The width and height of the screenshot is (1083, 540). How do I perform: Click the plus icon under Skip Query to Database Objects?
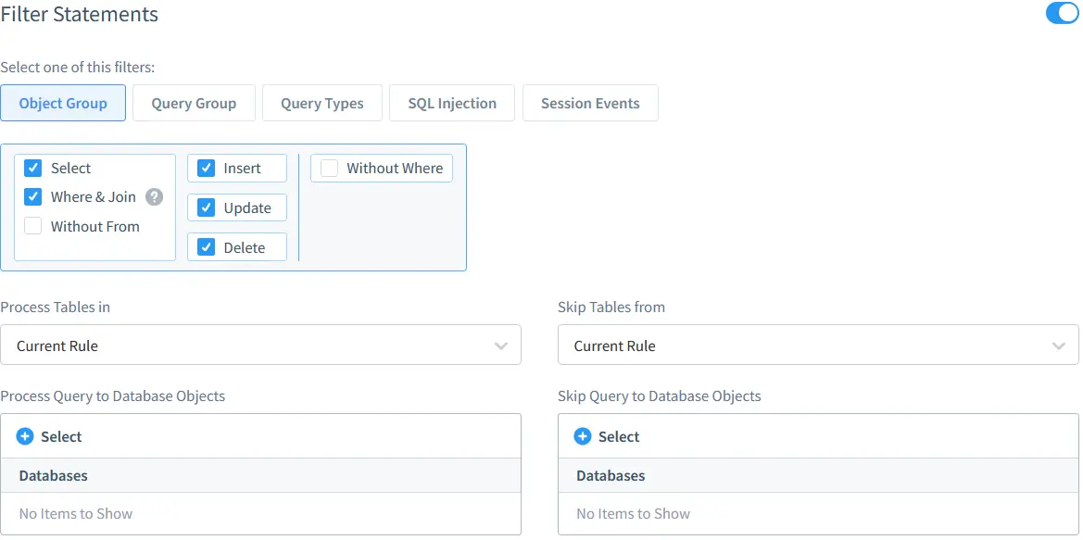(582, 436)
